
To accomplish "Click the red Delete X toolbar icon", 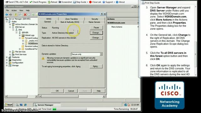I will 25,15.
